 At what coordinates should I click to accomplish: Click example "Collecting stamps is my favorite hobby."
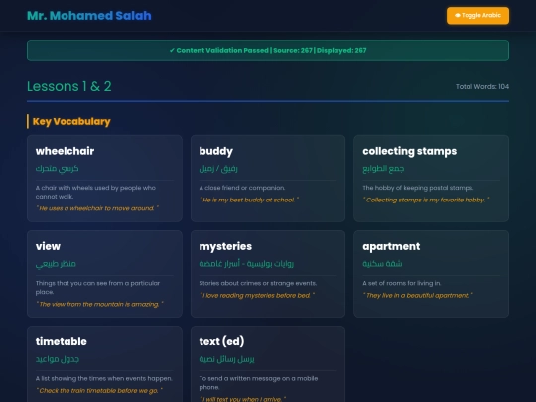pos(426,200)
